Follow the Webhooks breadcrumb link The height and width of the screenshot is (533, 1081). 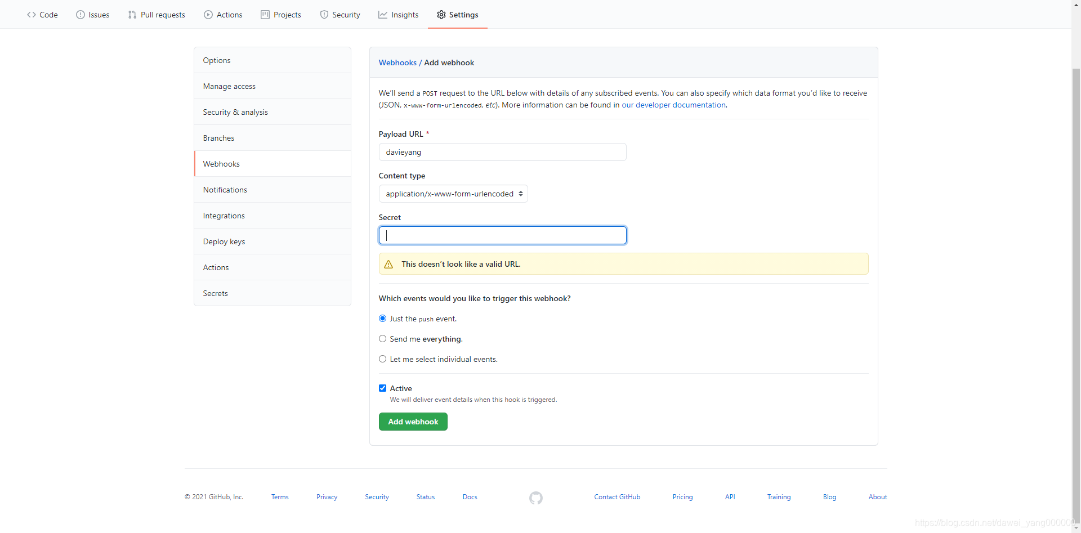[397, 62]
